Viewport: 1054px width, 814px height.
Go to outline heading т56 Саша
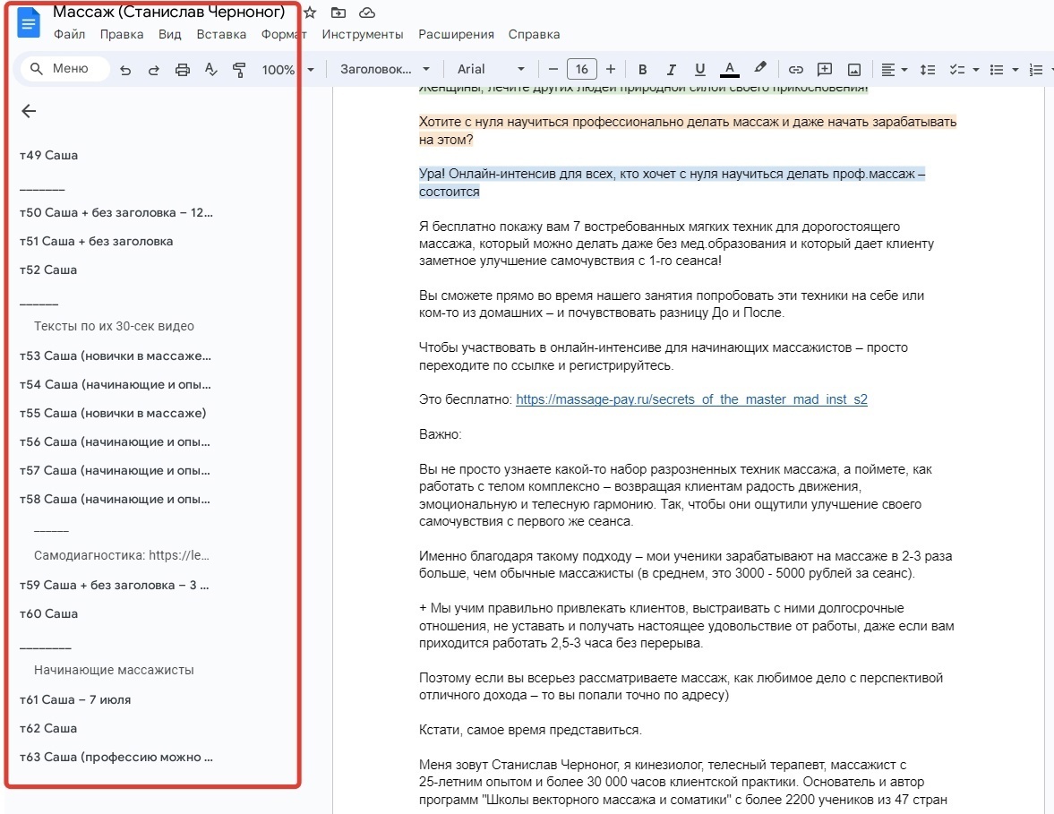[115, 441]
